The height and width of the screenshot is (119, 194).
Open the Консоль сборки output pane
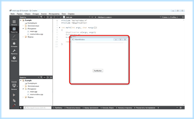tap(107, 108)
